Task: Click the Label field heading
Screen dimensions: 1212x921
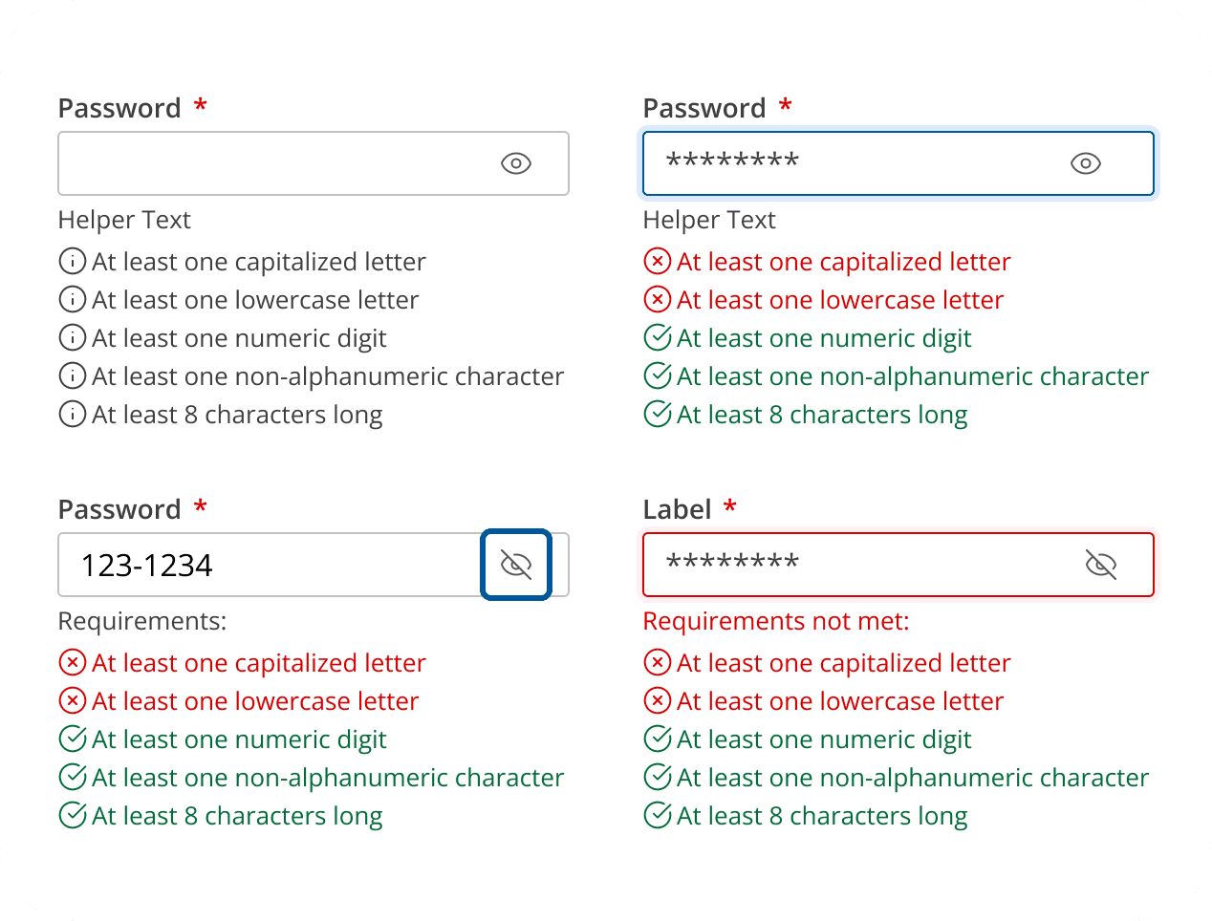Action: (x=677, y=509)
